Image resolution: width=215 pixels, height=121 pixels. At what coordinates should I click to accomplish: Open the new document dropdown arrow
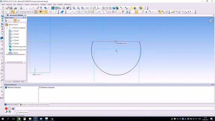click(x=5, y=8)
